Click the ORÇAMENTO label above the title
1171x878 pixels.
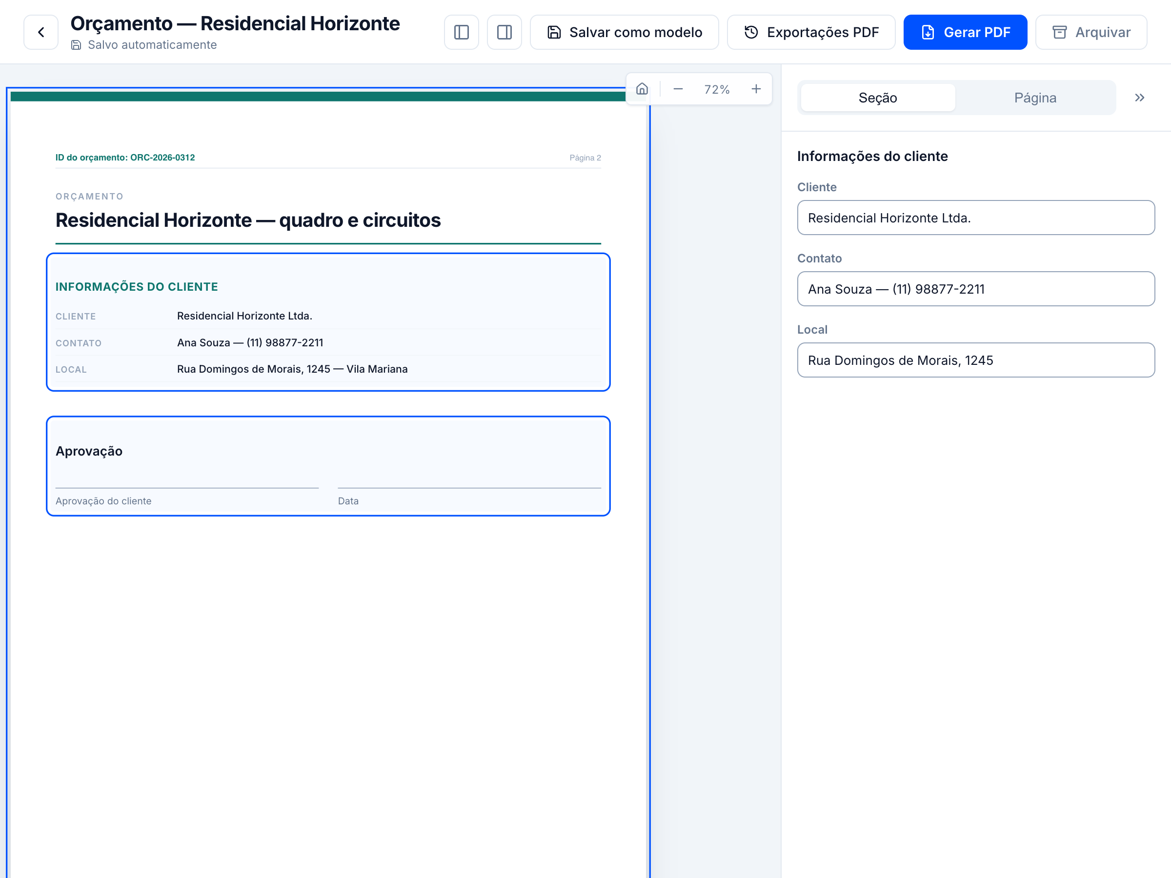[89, 197]
